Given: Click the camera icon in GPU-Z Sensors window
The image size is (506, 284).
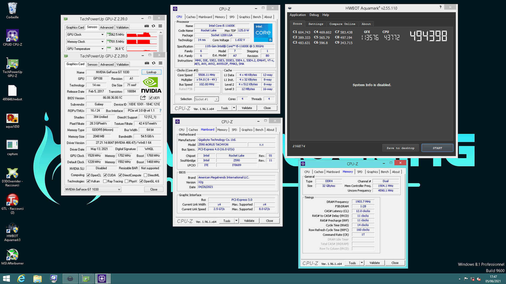Looking at the screenshot, I should coord(147,26).
